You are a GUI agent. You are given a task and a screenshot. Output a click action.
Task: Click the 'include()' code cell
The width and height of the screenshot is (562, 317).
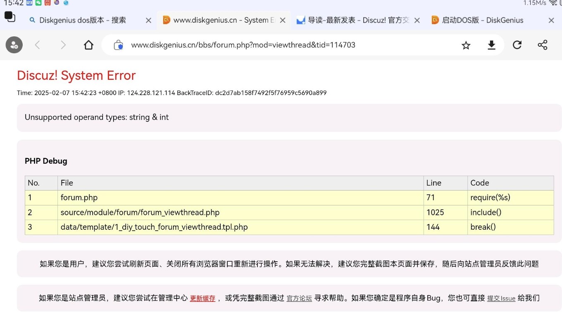510,212
